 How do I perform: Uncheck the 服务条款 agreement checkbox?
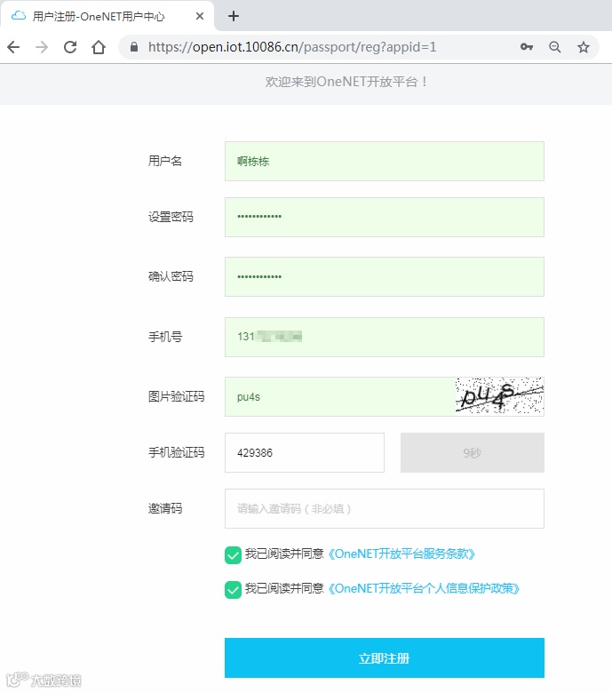pyautogui.click(x=233, y=555)
